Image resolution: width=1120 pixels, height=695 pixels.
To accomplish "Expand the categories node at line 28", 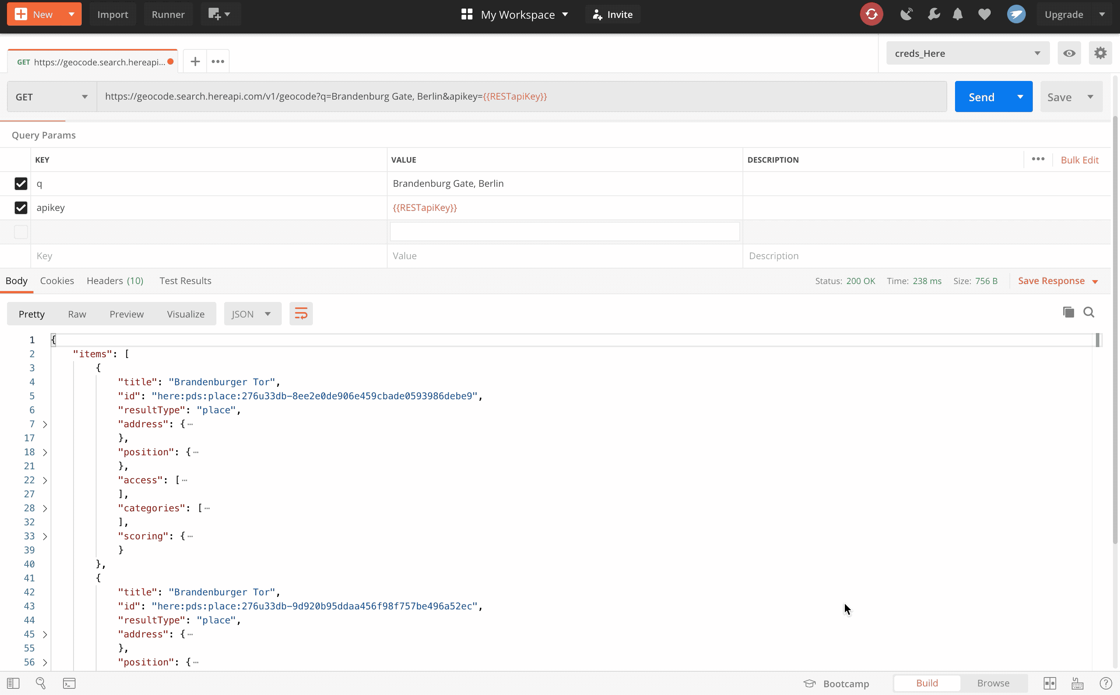I will (x=45, y=508).
